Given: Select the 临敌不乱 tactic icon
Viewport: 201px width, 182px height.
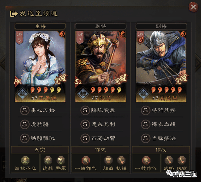Looking at the screenshot, I should pyautogui.click(x=25, y=160).
